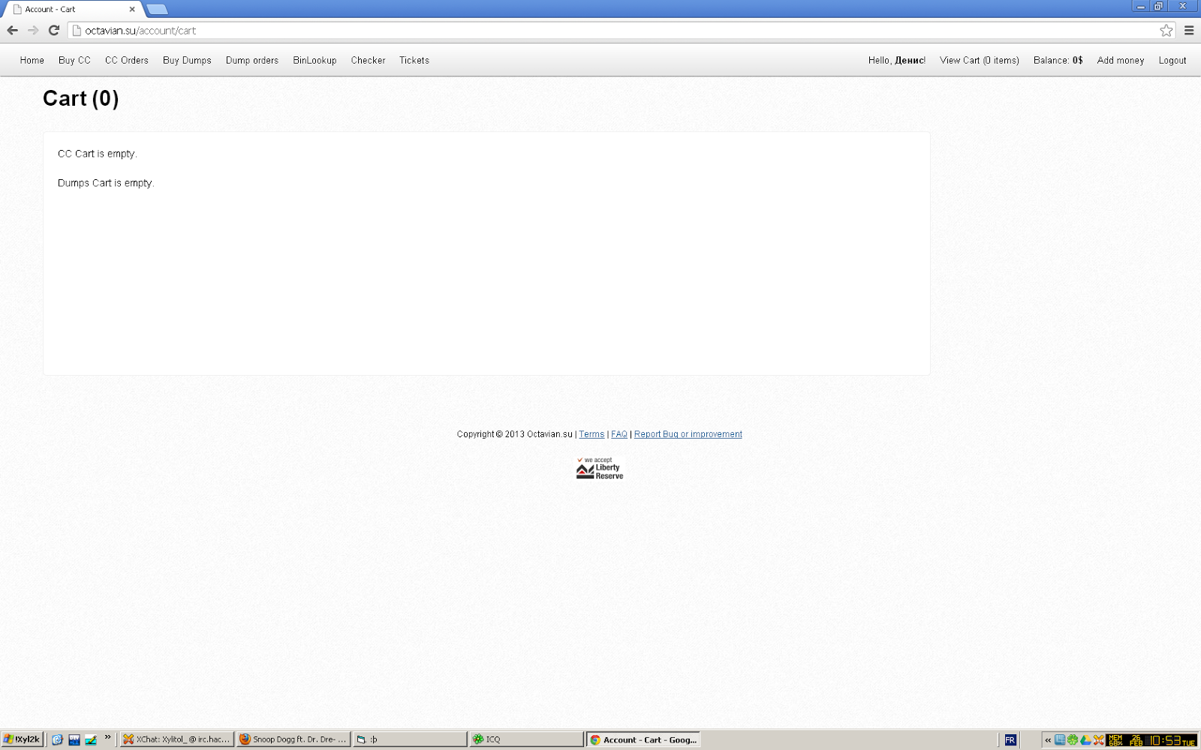Viewport: 1201px width, 750px height.
Task: Click the 'Dumps Cart is empty.' text
Action: click(106, 183)
